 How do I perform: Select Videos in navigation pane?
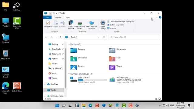(x=54, y=78)
